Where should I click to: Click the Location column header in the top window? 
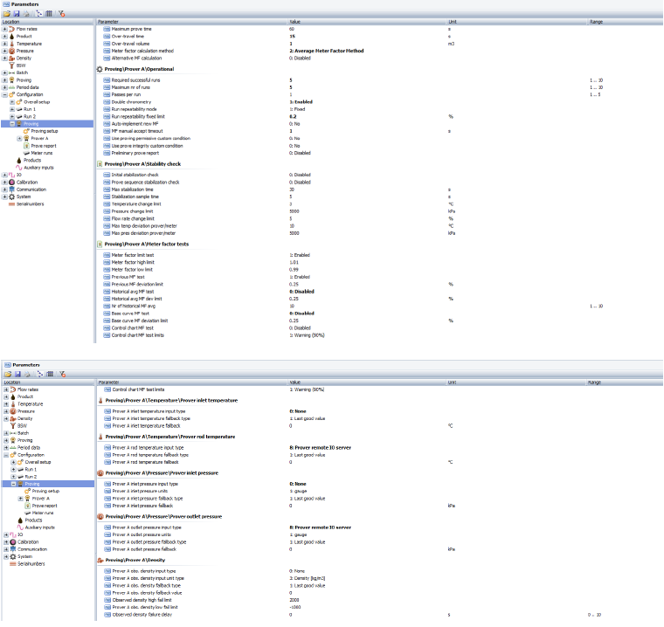tap(46, 22)
